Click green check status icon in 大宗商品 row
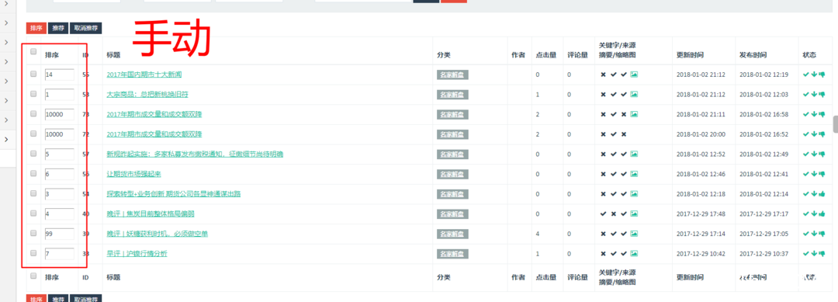The width and height of the screenshot is (838, 302). (x=806, y=94)
